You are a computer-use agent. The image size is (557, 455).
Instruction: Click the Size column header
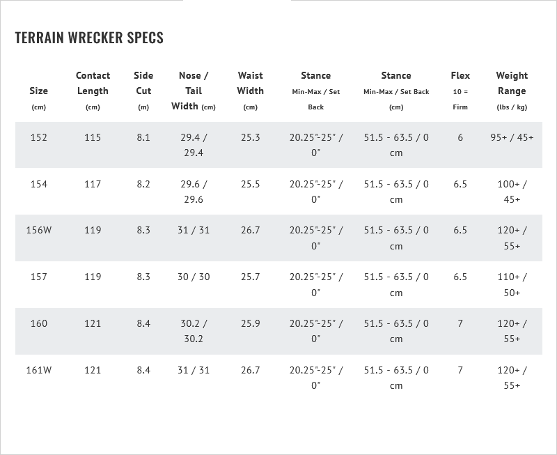click(x=39, y=91)
